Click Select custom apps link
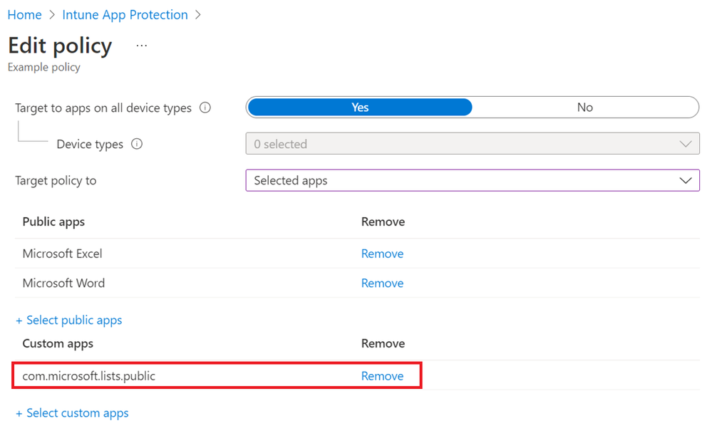 tap(72, 413)
